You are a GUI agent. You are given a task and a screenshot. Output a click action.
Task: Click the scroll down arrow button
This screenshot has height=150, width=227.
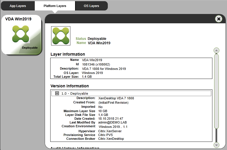(216, 145)
